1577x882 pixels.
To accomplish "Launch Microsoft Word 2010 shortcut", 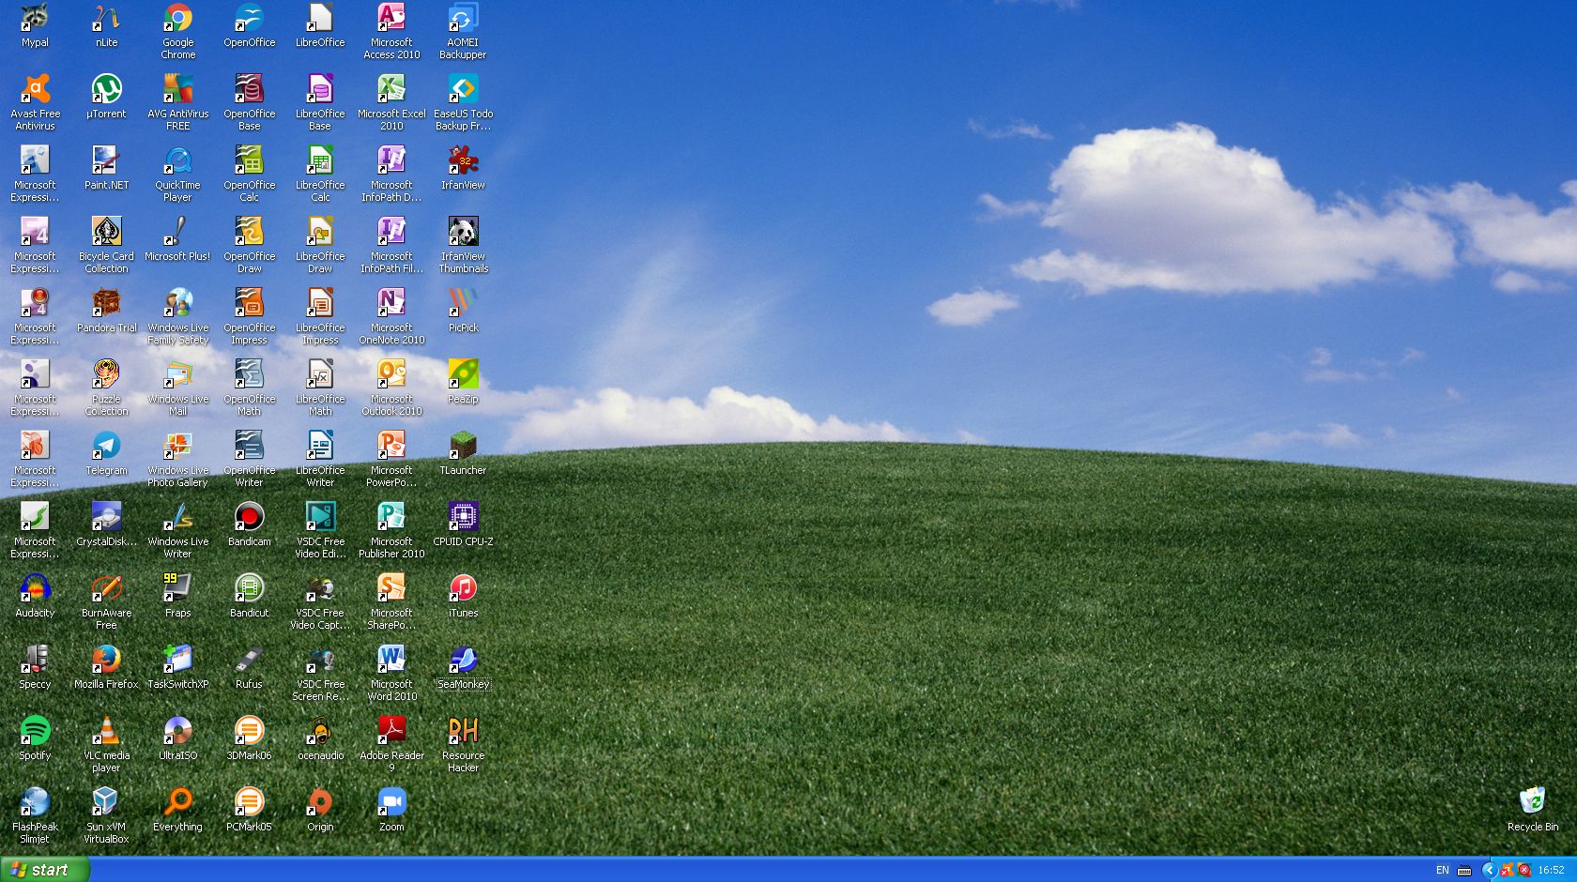I will pyautogui.click(x=391, y=661).
